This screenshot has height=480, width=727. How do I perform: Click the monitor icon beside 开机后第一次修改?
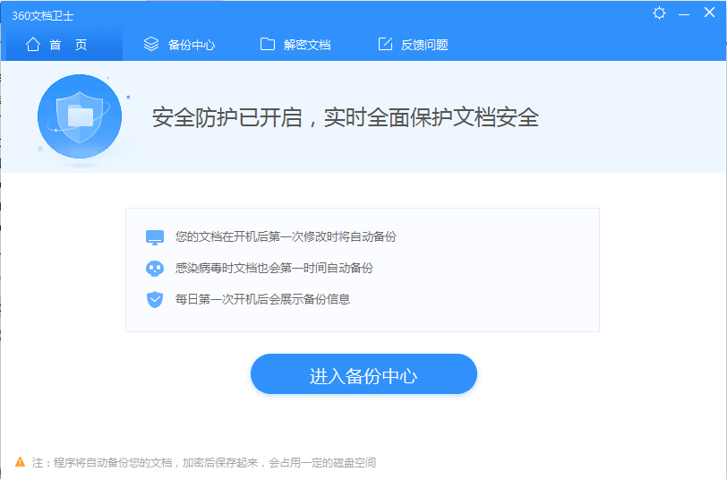155,237
